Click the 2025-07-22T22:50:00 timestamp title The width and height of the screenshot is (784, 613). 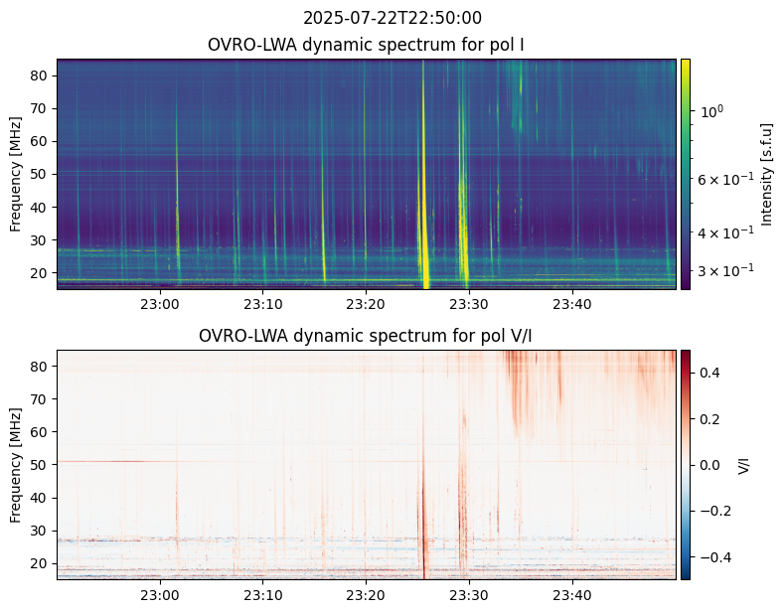click(392, 18)
